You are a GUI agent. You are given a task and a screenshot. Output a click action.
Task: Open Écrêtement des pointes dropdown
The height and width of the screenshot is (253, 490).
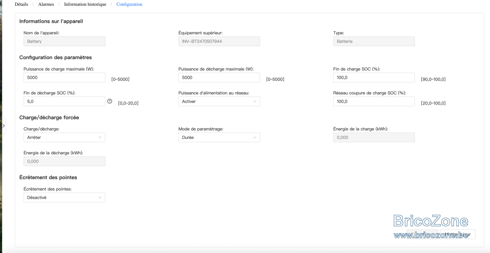(65, 198)
